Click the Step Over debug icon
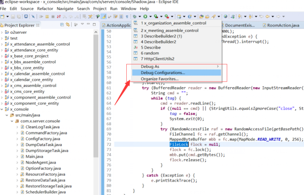Screen dimensions: 304x195 pyautogui.click(x=71, y=17)
